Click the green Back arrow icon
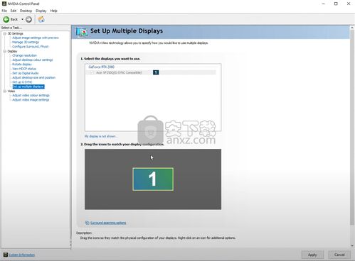 click(x=6, y=19)
